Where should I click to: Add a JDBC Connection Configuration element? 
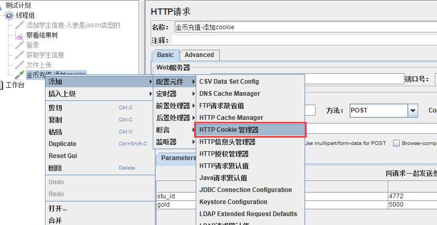coord(250,190)
